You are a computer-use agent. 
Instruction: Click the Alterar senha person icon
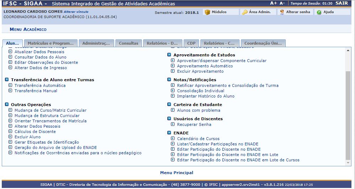point(282,12)
